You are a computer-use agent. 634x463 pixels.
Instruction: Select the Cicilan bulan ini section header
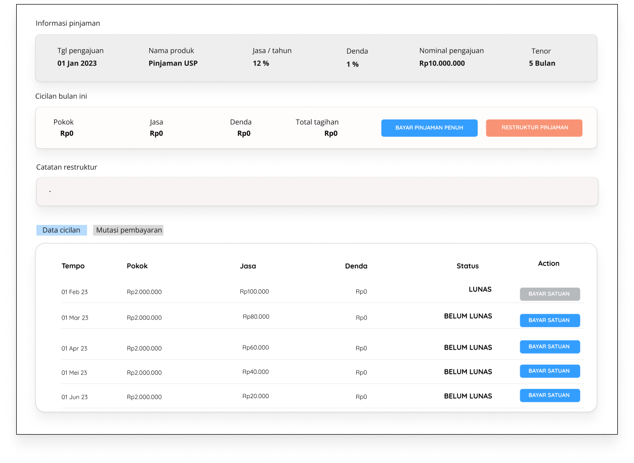coord(61,96)
